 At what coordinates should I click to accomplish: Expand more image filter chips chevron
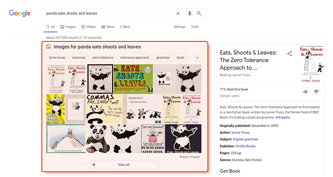[x=197, y=58]
